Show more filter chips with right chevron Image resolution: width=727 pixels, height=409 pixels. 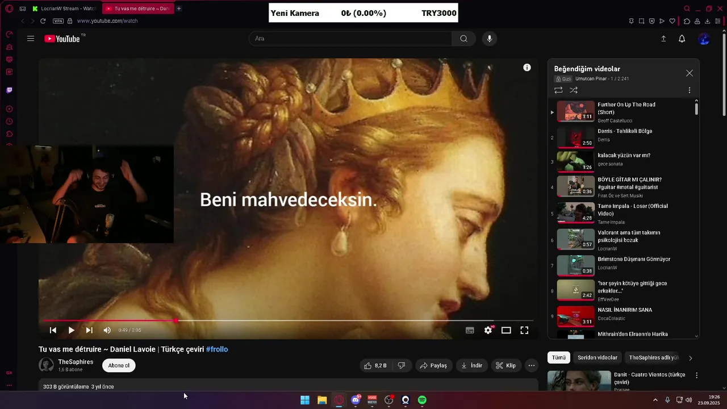pos(691,358)
